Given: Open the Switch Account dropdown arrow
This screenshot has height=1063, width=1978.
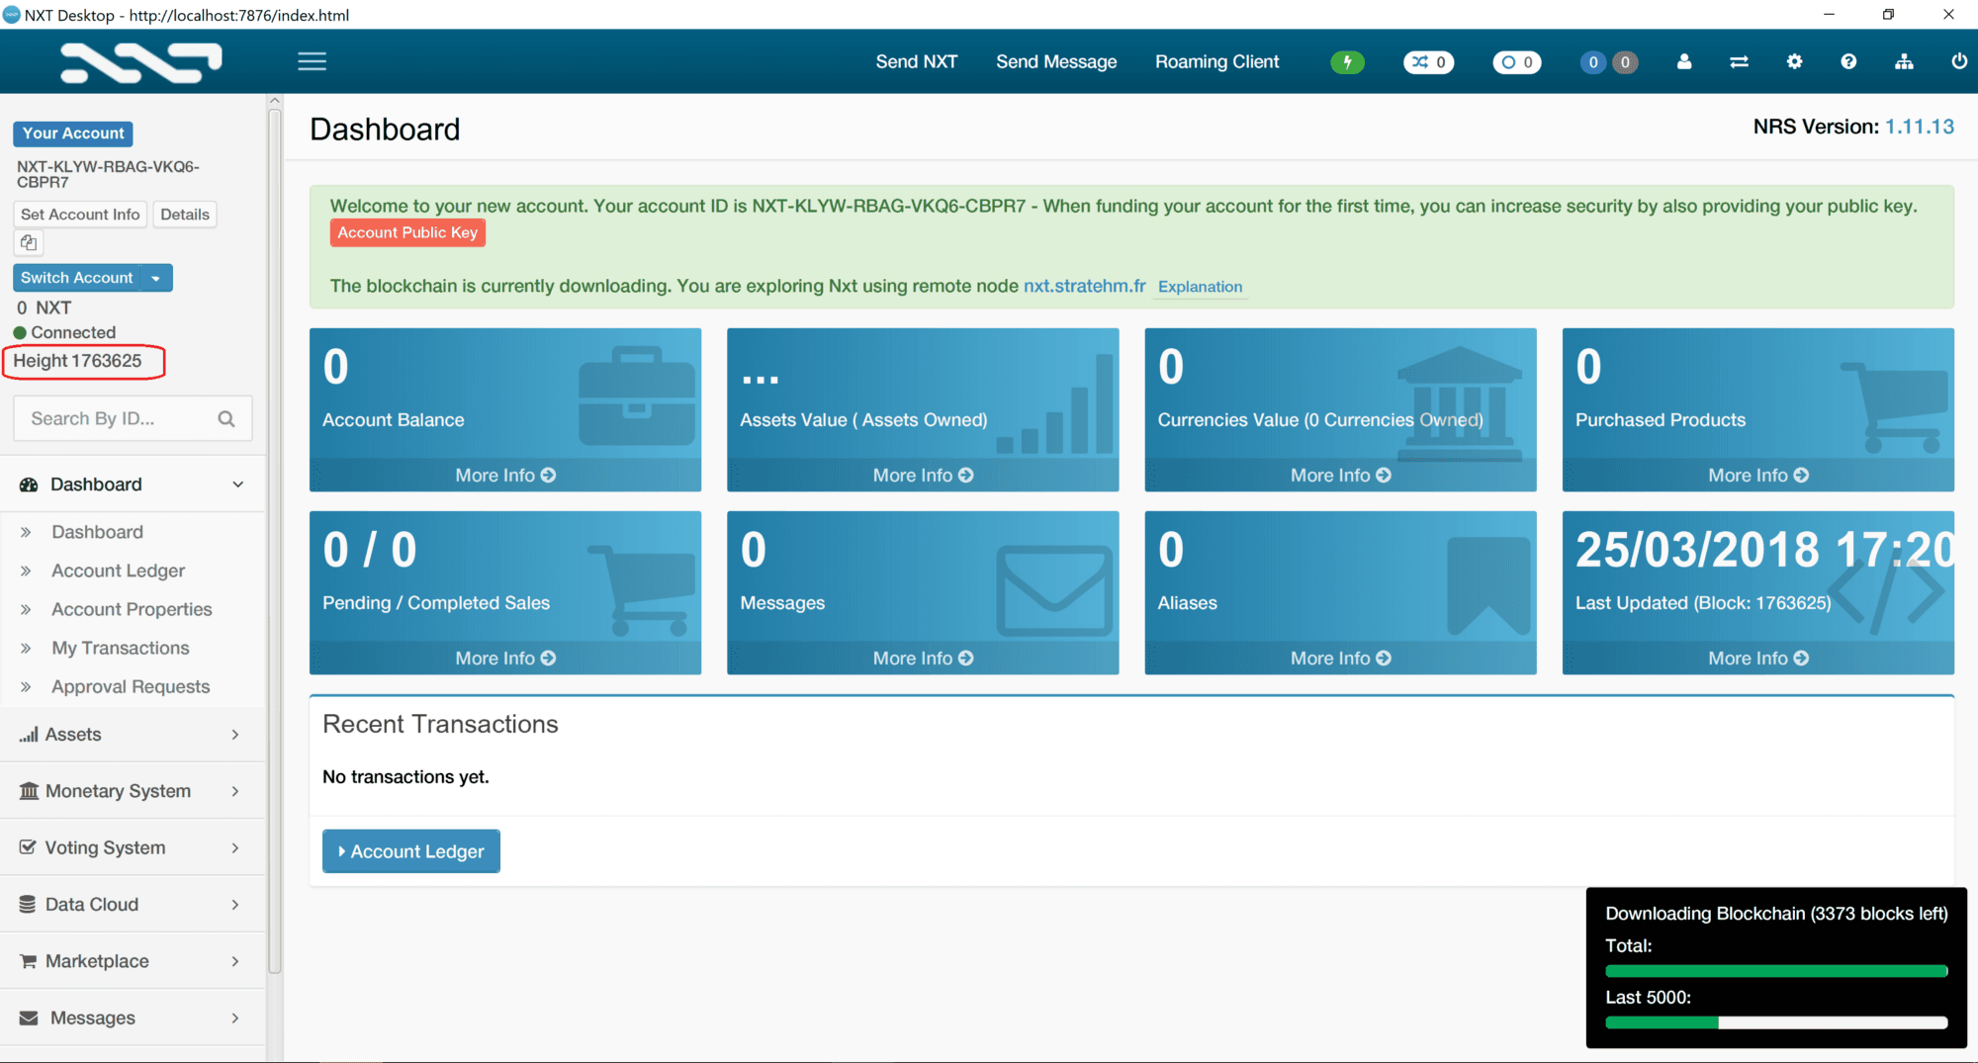Looking at the screenshot, I should click(x=156, y=278).
